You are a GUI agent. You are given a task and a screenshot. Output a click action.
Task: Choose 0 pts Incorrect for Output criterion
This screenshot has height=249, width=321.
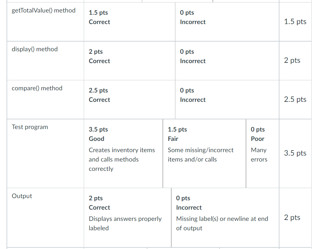225,218
